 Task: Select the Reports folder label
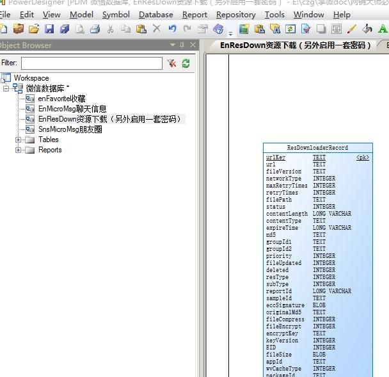50,150
